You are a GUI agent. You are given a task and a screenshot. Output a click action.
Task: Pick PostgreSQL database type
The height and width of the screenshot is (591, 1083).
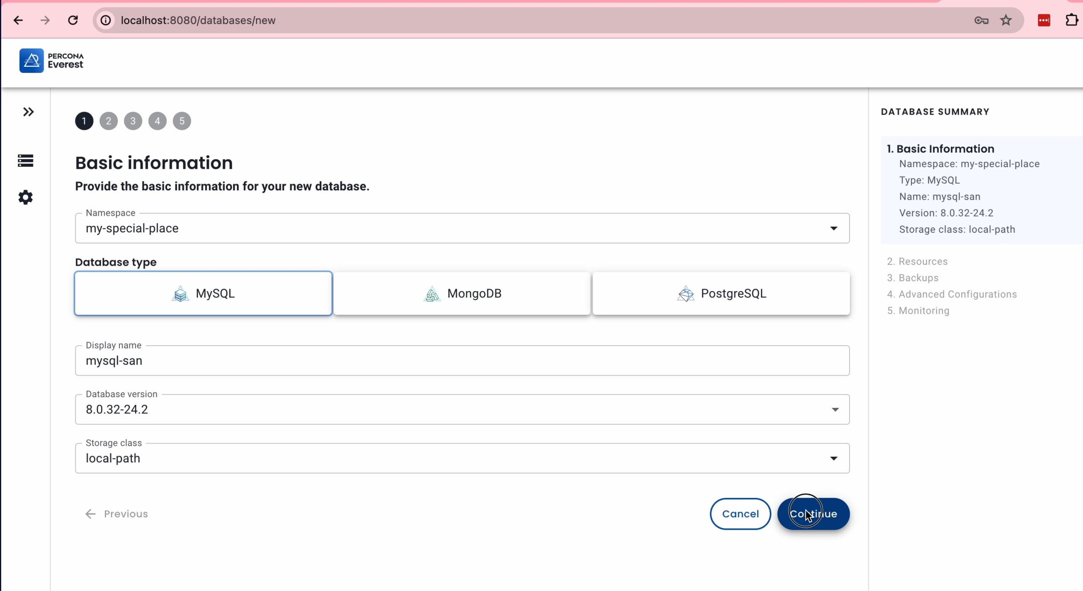point(721,294)
